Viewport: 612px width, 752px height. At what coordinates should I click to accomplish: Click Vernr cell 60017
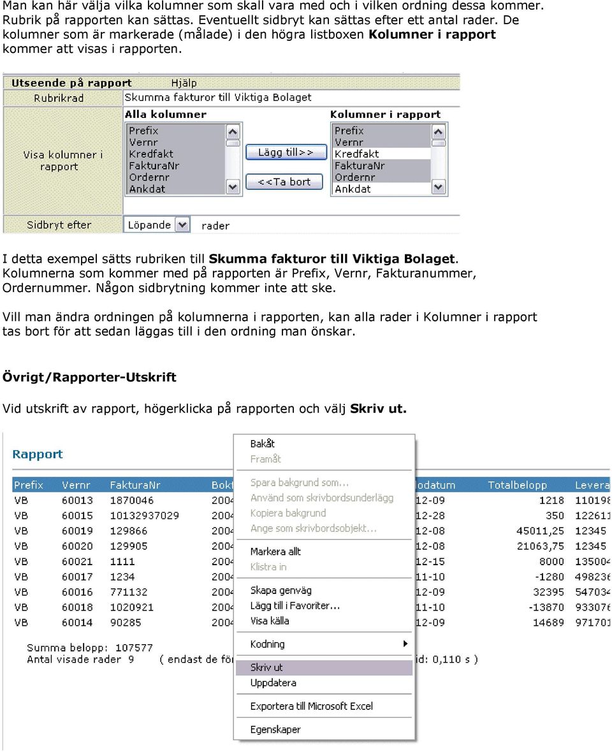[x=77, y=577]
